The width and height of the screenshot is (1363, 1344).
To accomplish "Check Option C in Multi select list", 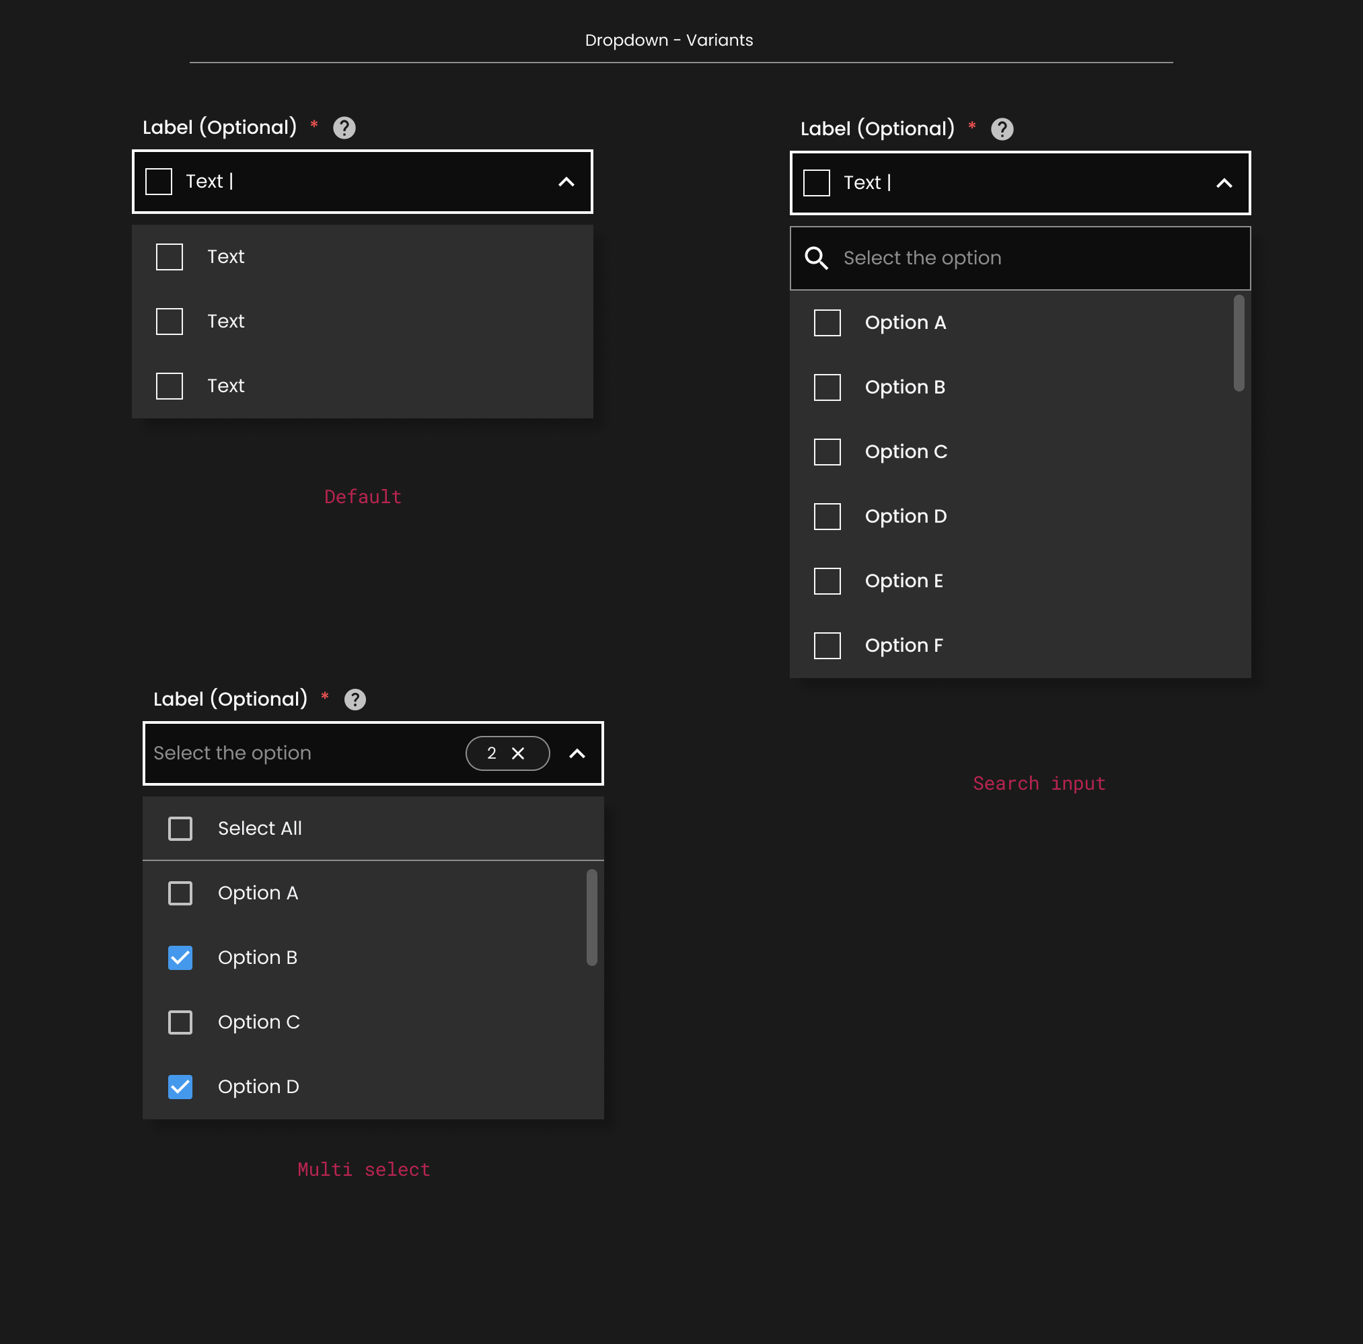I will click(180, 1022).
